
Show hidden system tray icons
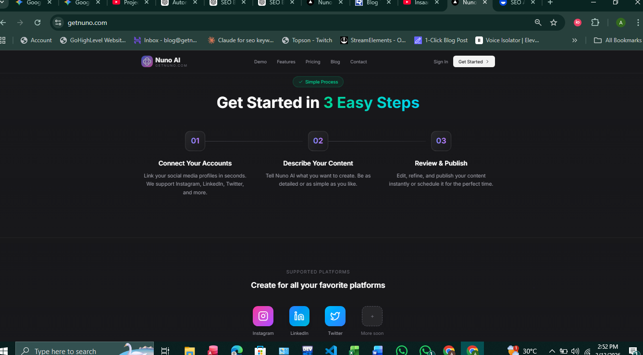[x=552, y=351]
